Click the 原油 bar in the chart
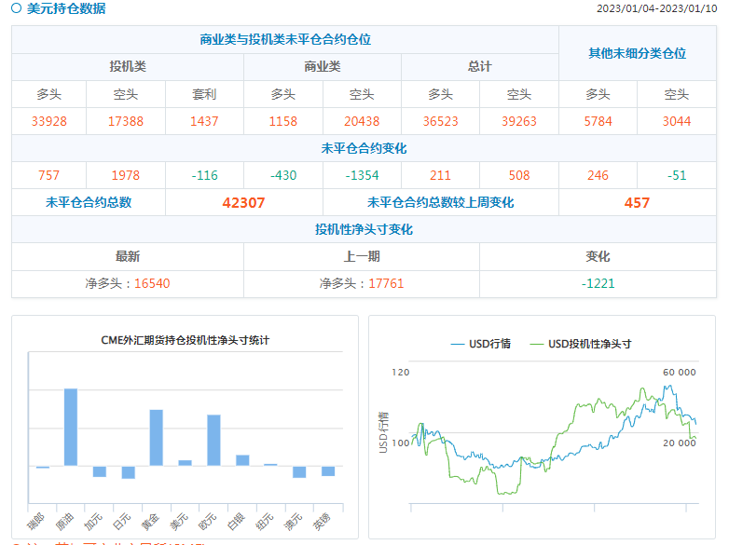Image resolution: width=729 pixels, height=545 pixels. tap(71, 427)
